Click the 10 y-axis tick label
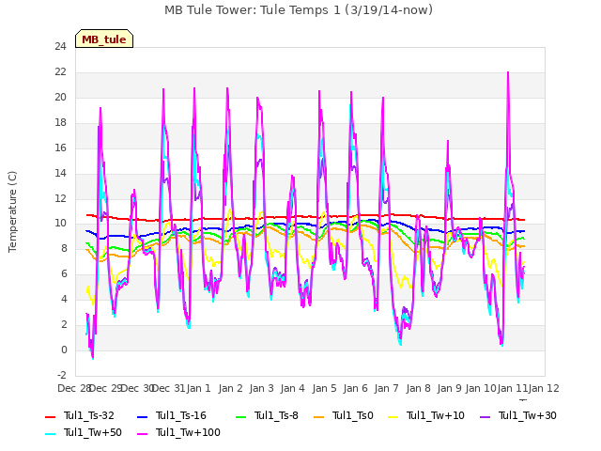601x451 pixels. pos(60,224)
